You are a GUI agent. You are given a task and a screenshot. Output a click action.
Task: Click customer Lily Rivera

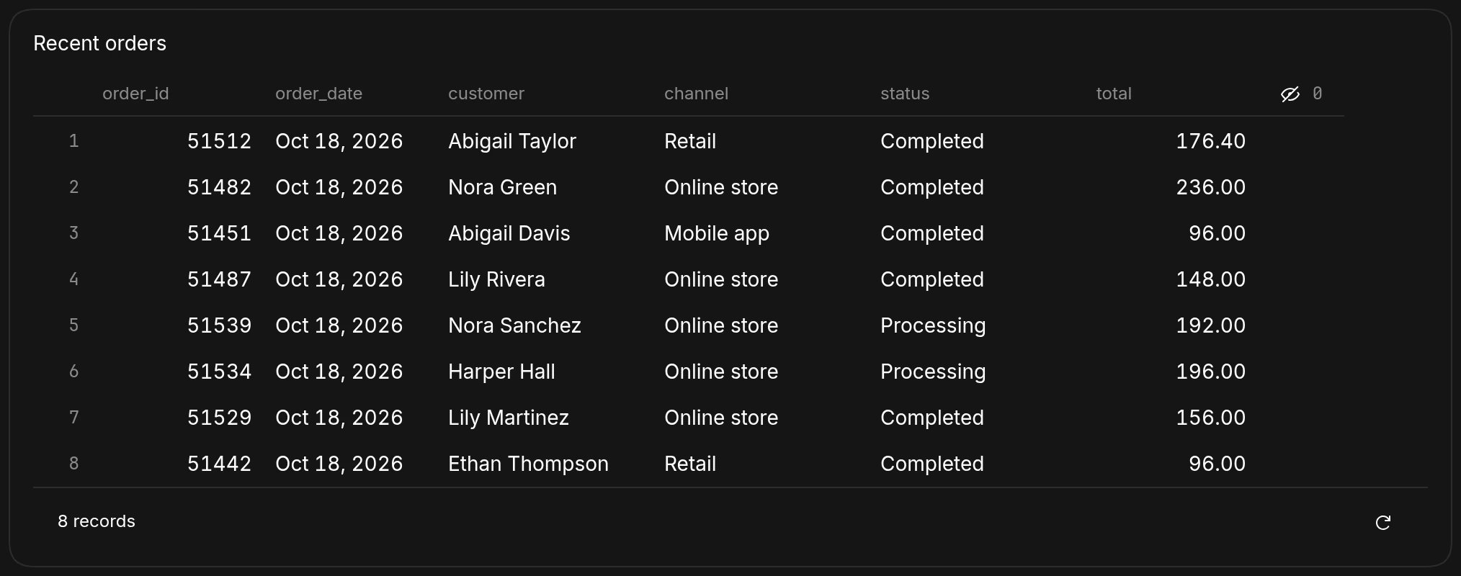pos(496,279)
